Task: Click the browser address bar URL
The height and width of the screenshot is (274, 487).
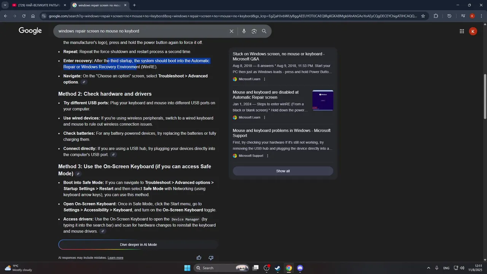Action: coord(232,16)
